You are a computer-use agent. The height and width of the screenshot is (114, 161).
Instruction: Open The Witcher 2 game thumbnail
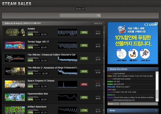coord(15,71)
